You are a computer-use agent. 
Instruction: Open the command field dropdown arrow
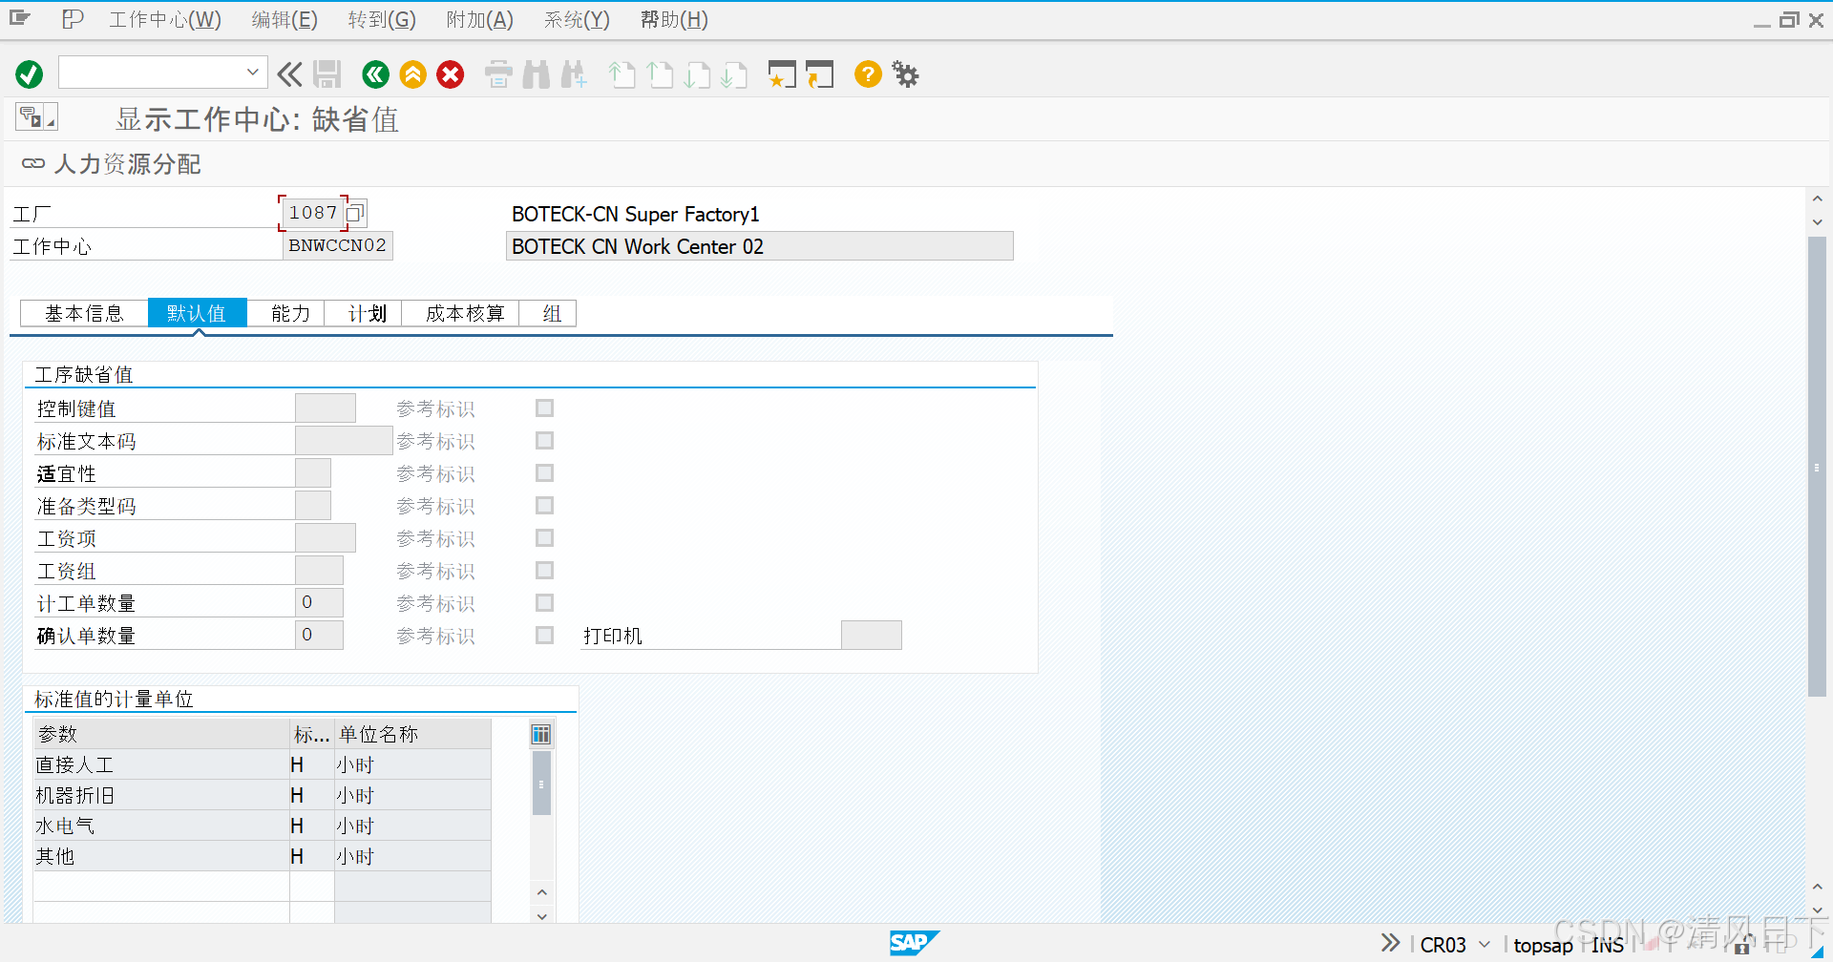click(x=252, y=73)
